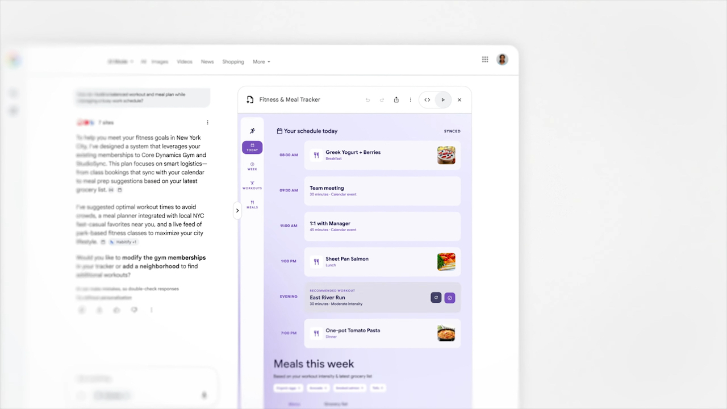Click the calendar icon beside schedule heading

point(279,131)
